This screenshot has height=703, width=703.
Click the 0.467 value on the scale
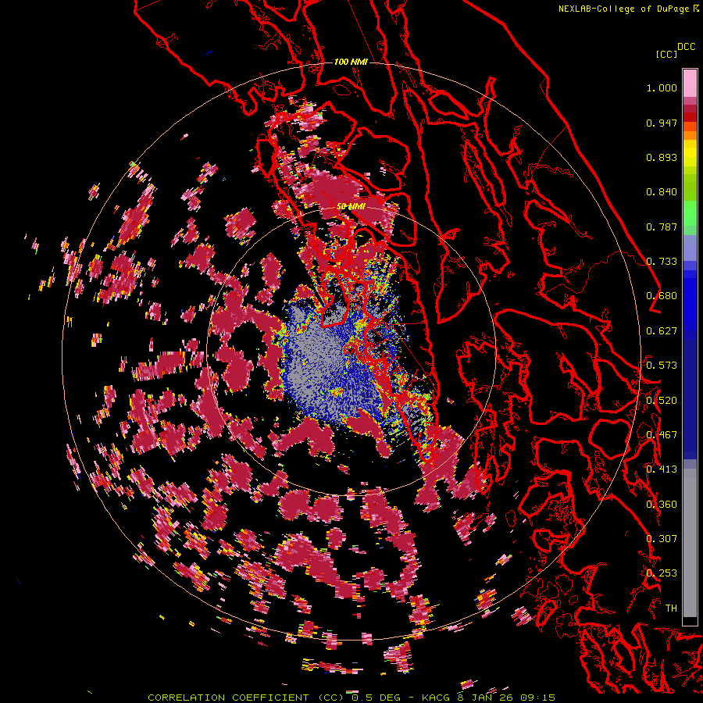coord(662,435)
